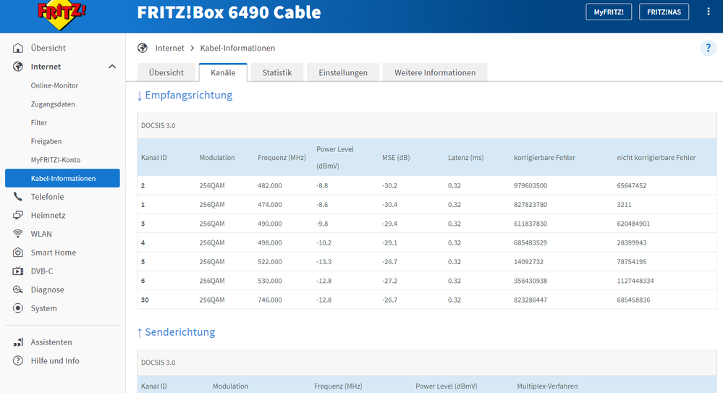
Task: Go to Übersicht in sidebar
Action: pos(48,48)
